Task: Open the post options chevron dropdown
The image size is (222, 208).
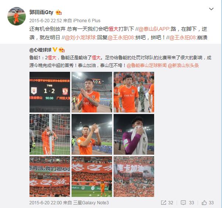Action: [211, 9]
